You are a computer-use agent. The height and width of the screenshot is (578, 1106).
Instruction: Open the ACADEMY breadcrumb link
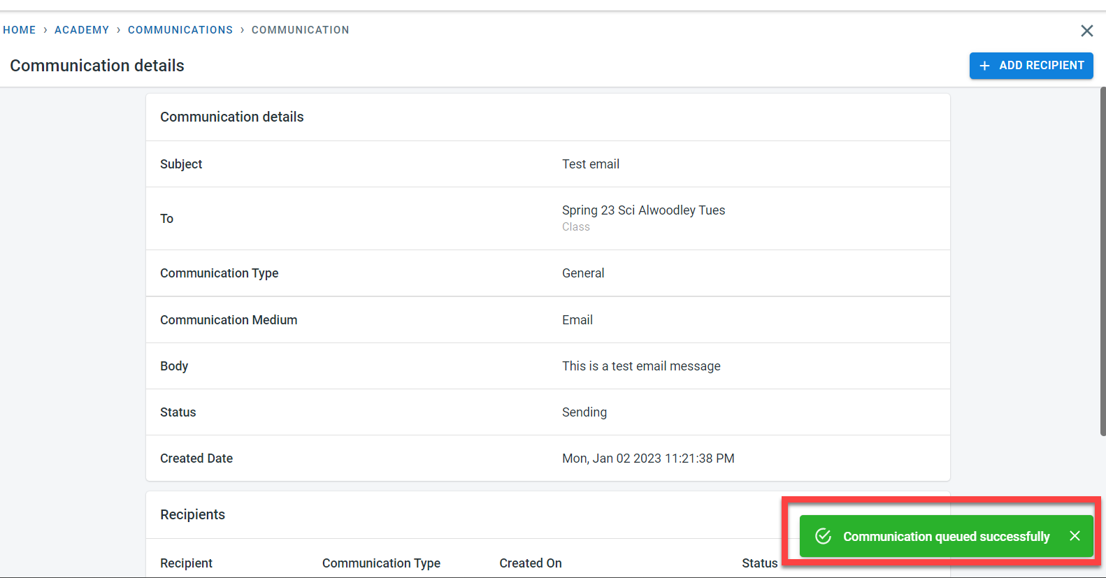[82, 30]
